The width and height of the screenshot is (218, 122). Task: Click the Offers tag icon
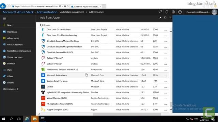4,76
